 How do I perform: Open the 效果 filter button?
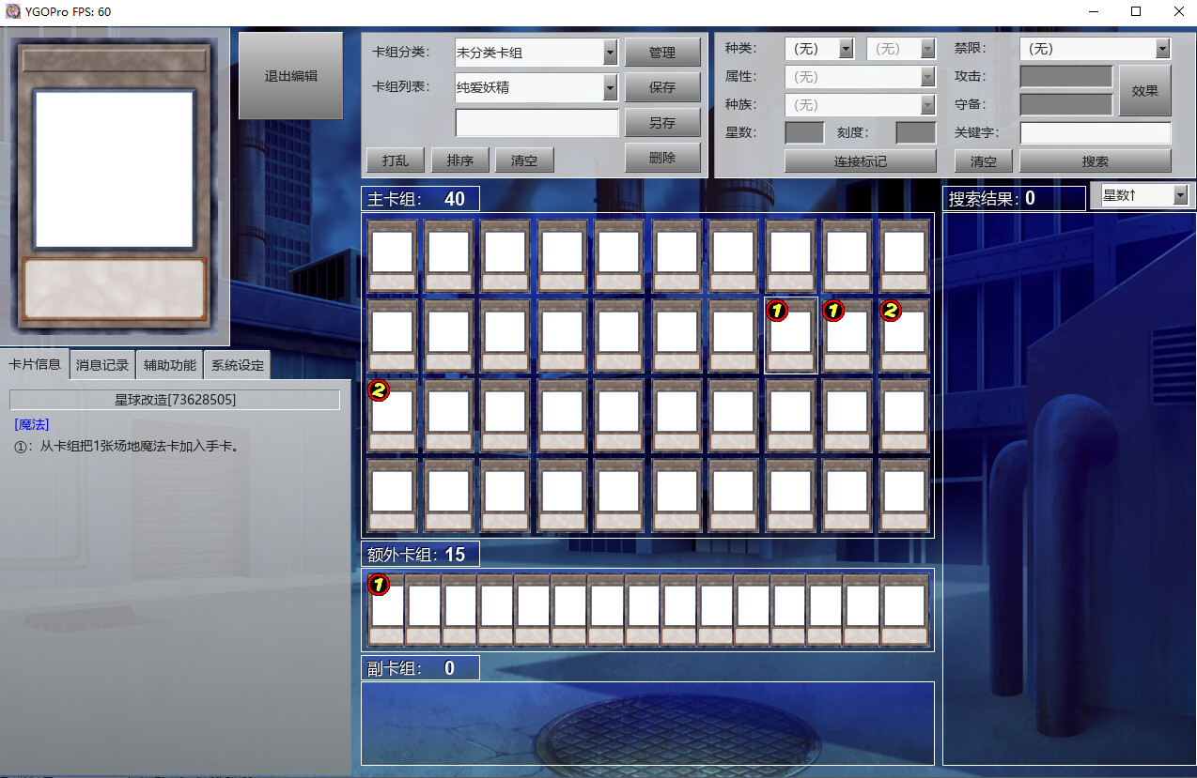1144,91
